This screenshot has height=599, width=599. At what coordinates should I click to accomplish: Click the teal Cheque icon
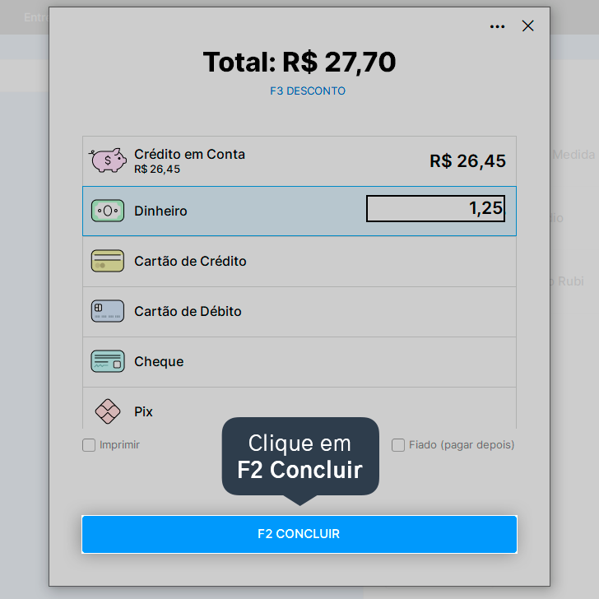click(108, 361)
